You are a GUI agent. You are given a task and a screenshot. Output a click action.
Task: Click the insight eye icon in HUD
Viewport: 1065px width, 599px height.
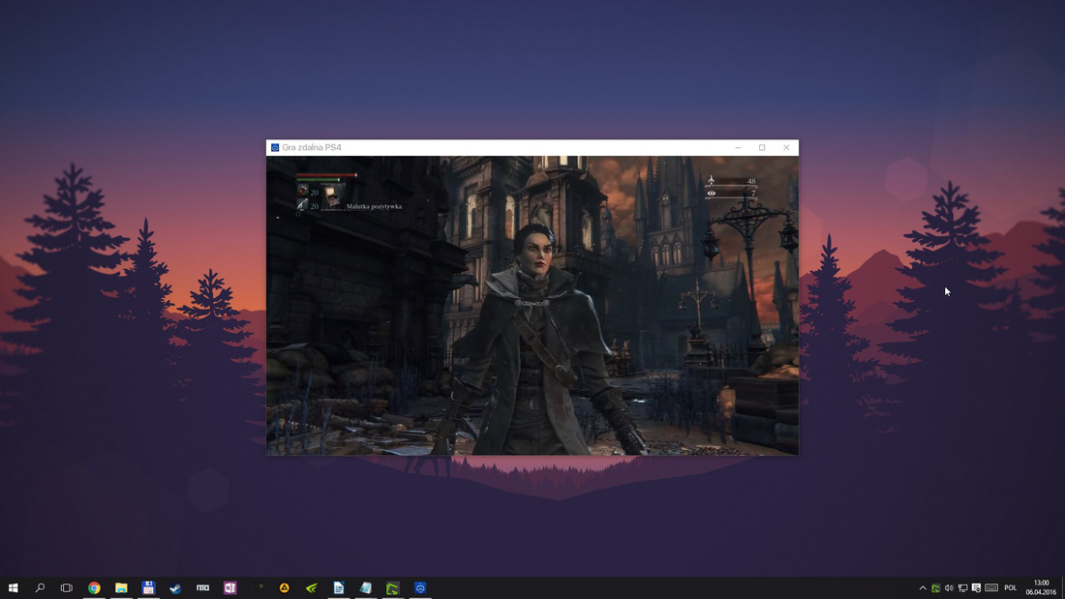[x=712, y=194]
